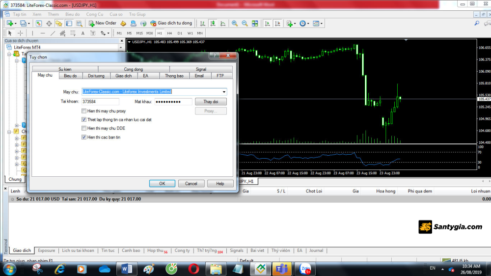The height and width of the screenshot is (276, 491).
Task: Open the New Chart toolbar icon
Action: (x=10, y=23)
